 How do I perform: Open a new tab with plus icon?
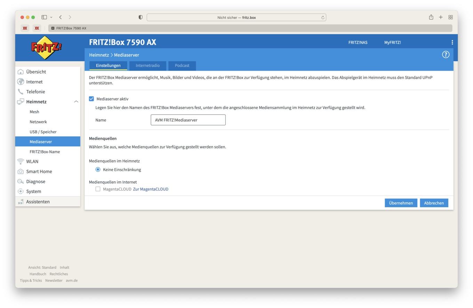(x=441, y=17)
